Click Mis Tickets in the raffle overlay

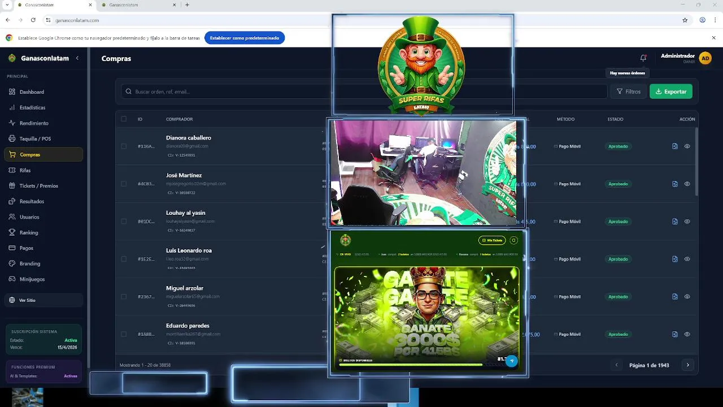pos(492,240)
